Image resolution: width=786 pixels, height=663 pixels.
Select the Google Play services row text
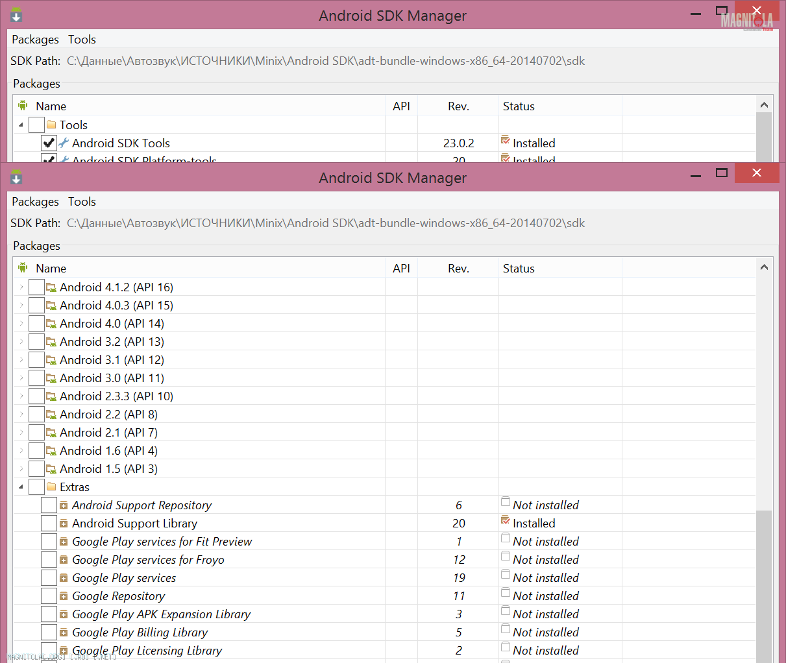tap(124, 578)
